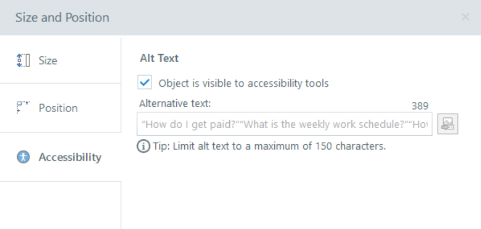Click the info icon beside the tip
The width and height of the screenshot is (481, 229).
(144, 146)
